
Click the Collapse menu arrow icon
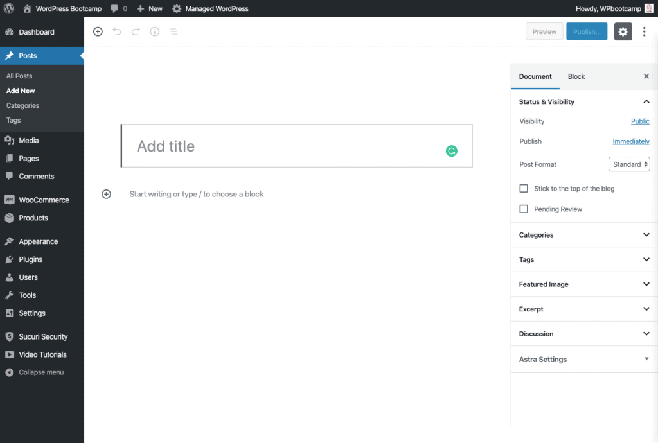click(x=9, y=372)
